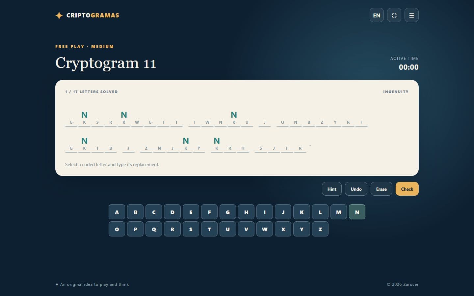Select the T keyboard key
Viewport: 474px width, 296px height.
209,229
